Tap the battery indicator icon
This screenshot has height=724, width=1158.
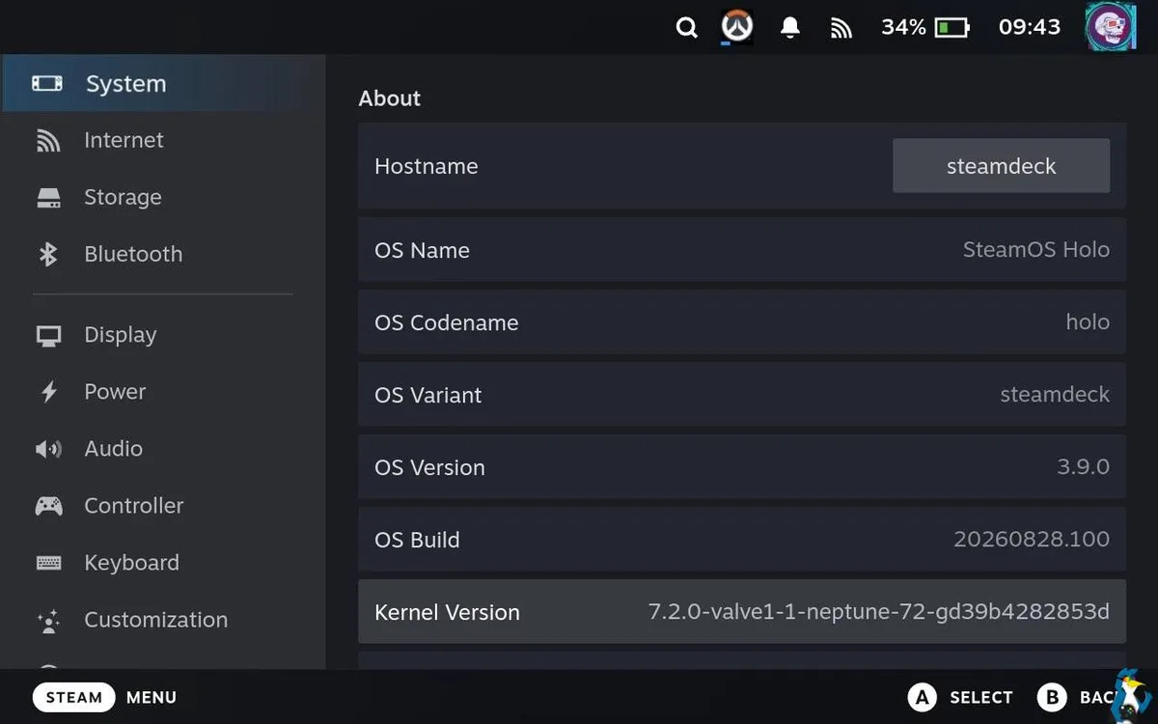tap(952, 28)
